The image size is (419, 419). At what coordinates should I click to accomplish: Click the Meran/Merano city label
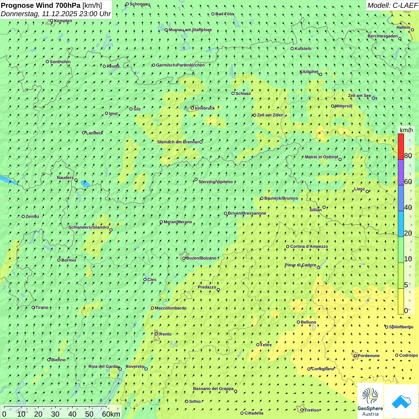pyautogui.click(x=178, y=222)
